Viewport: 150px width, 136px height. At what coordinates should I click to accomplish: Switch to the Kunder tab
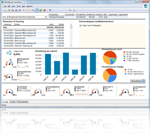13,102
